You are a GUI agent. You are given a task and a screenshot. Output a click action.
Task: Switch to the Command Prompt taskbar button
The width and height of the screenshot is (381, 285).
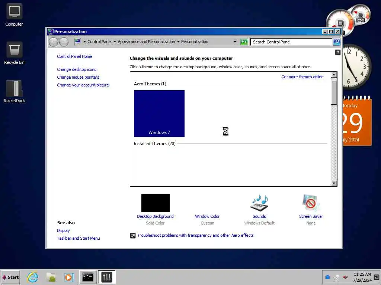click(88, 277)
